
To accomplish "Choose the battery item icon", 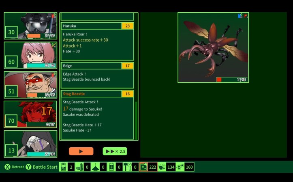I will (111, 167).
